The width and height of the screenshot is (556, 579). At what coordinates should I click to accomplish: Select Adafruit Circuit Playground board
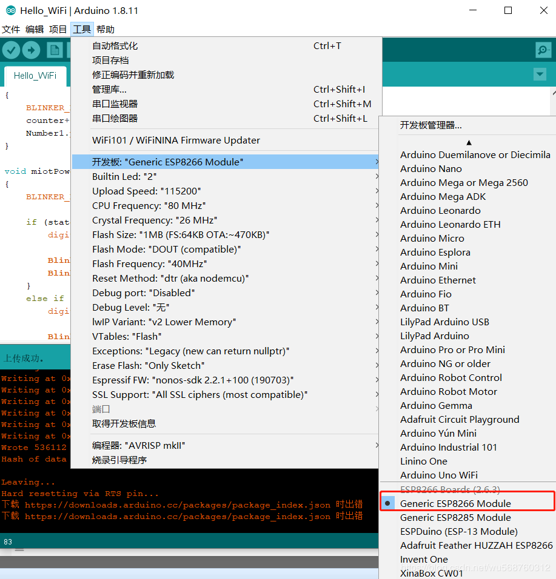pos(467,420)
